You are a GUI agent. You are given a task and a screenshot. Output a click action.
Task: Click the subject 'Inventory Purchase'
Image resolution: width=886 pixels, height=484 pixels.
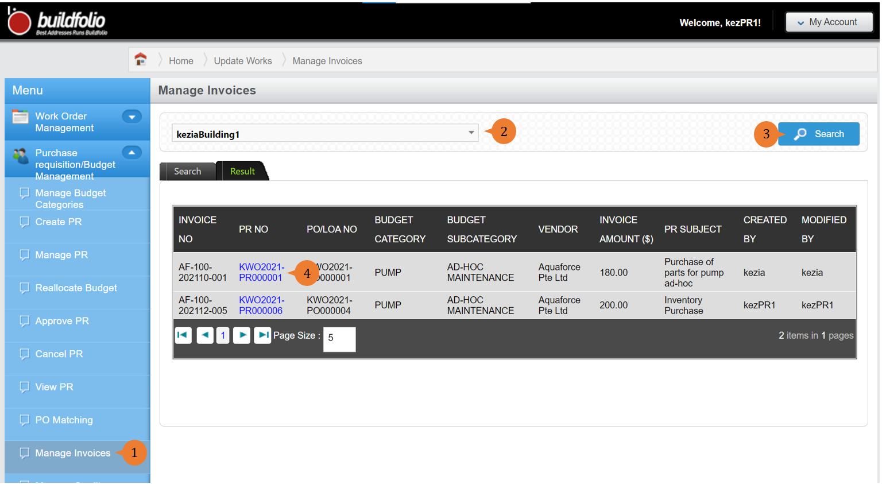click(684, 305)
